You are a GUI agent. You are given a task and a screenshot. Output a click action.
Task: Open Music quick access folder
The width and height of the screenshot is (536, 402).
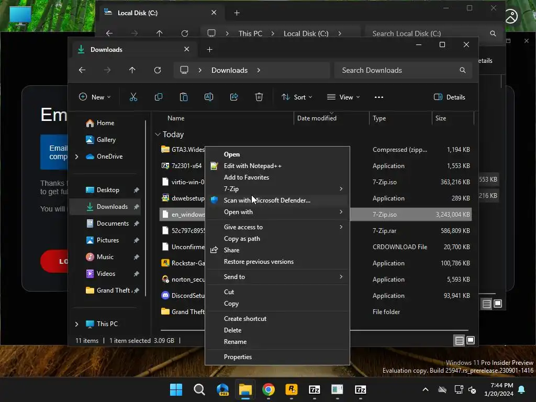[x=105, y=257]
